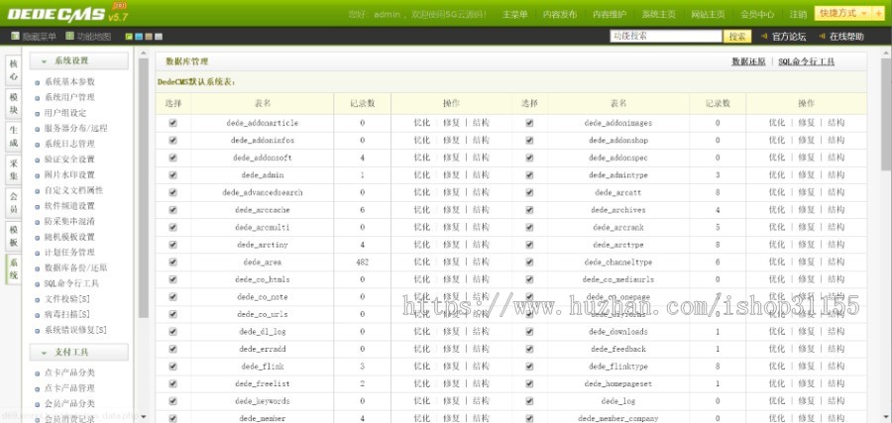The image size is (892, 423).
Task: Switch to the 会员 side tab
Action: click(14, 202)
